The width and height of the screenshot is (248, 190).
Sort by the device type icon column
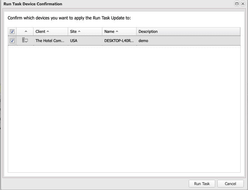coord(25,31)
